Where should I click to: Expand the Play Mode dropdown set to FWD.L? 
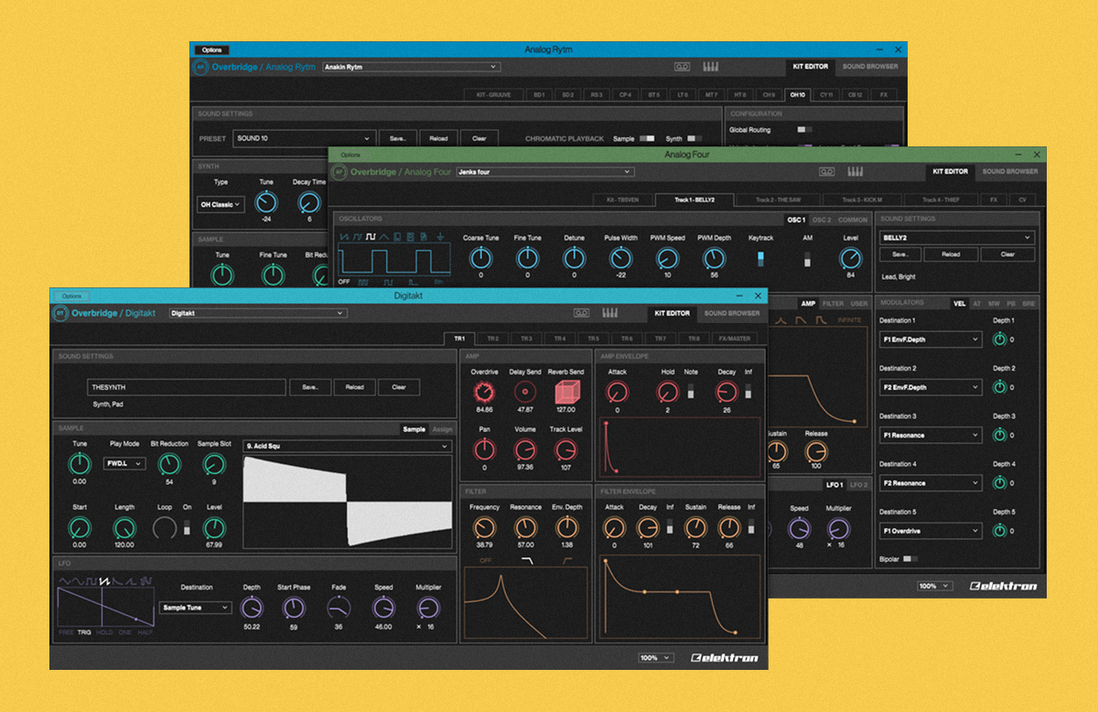point(125,464)
